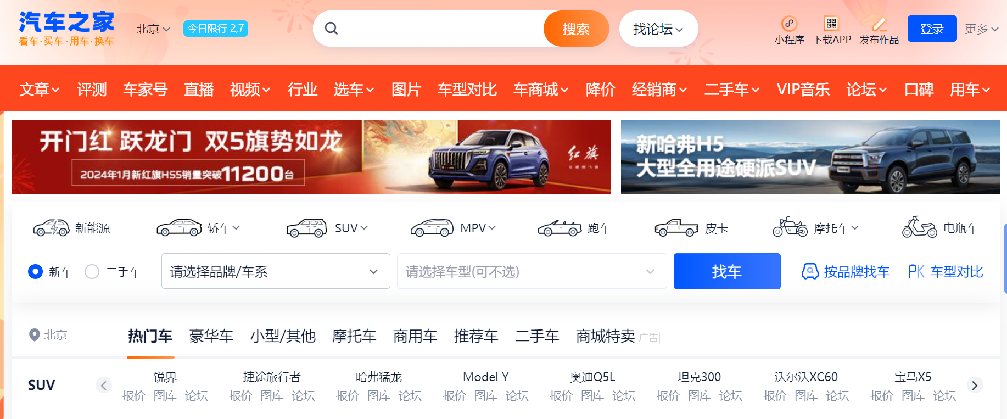The width and height of the screenshot is (1007, 419).
Task: Switch to the 豪华车 tab
Action: [211, 336]
